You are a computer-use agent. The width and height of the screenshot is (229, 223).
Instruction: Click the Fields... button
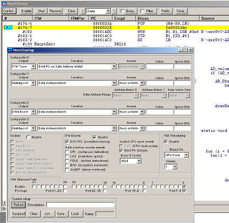tap(166, 11)
